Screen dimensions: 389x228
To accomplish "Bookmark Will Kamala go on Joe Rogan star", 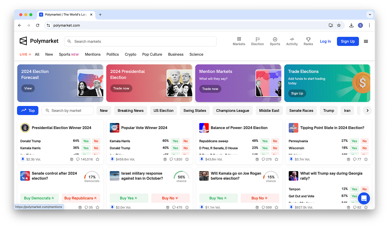I will [x=277, y=207].
